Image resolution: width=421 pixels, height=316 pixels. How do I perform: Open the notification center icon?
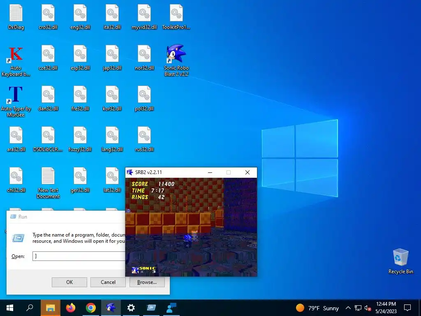407,308
